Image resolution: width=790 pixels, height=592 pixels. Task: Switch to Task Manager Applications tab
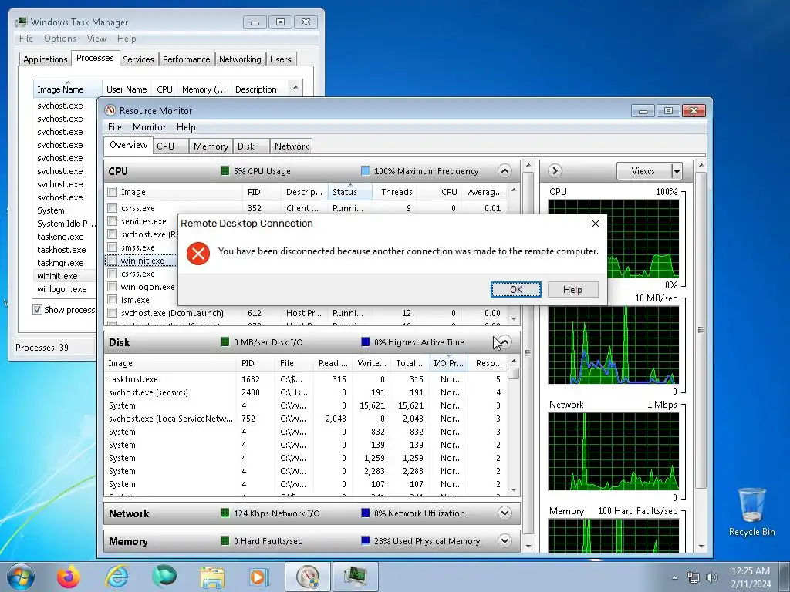[46, 59]
